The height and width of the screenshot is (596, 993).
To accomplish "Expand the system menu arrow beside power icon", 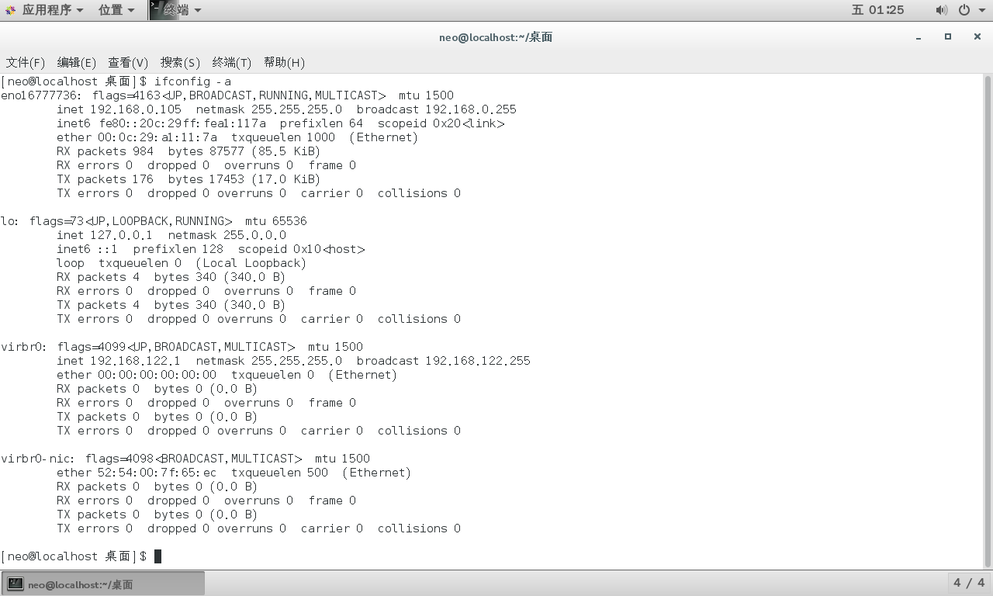I will click(x=980, y=10).
